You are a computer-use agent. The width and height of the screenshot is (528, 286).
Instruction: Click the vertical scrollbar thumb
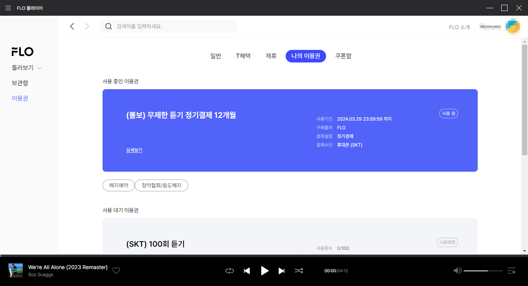tap(524, 99)
